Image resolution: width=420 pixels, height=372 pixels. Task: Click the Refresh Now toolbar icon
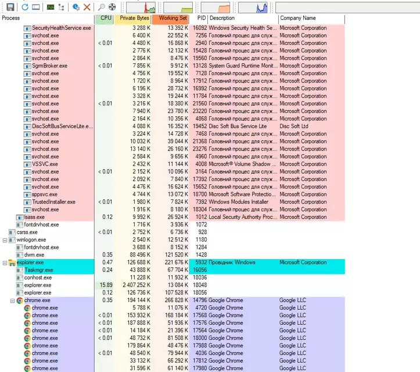25,7
